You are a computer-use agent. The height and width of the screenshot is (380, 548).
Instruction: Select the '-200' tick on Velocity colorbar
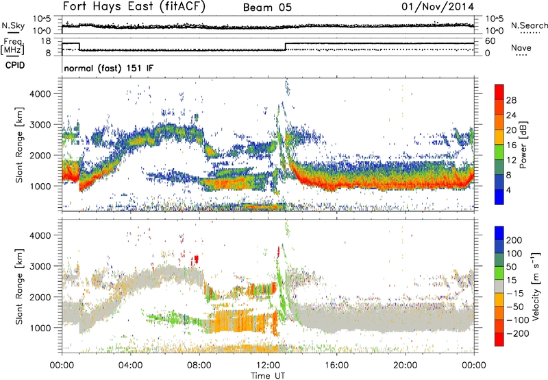(517, 333)
